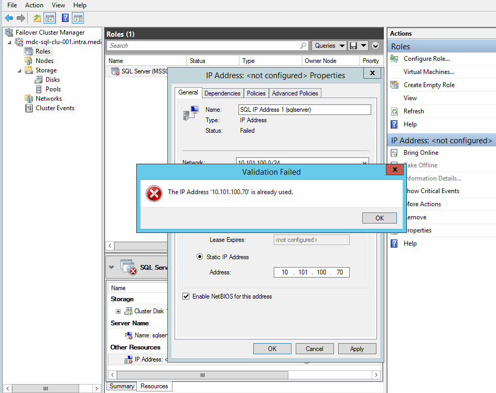
Task: Click the Nodes tree icon
Action: click(x=29, y=60)
